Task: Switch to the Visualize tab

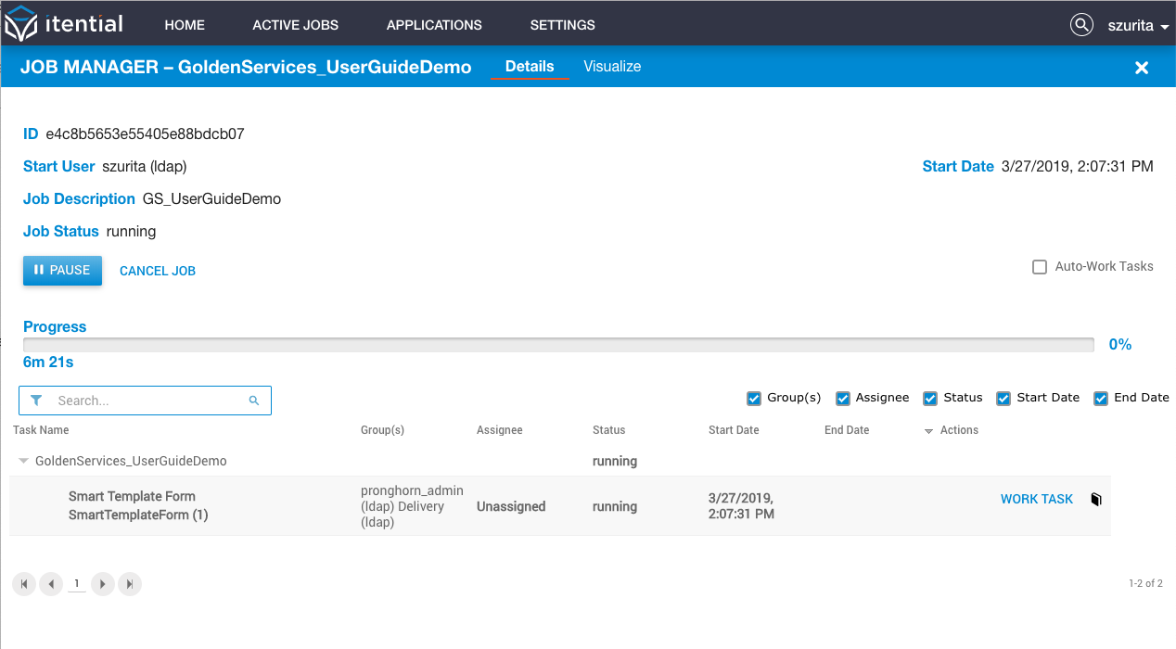Action: point(612,67)
